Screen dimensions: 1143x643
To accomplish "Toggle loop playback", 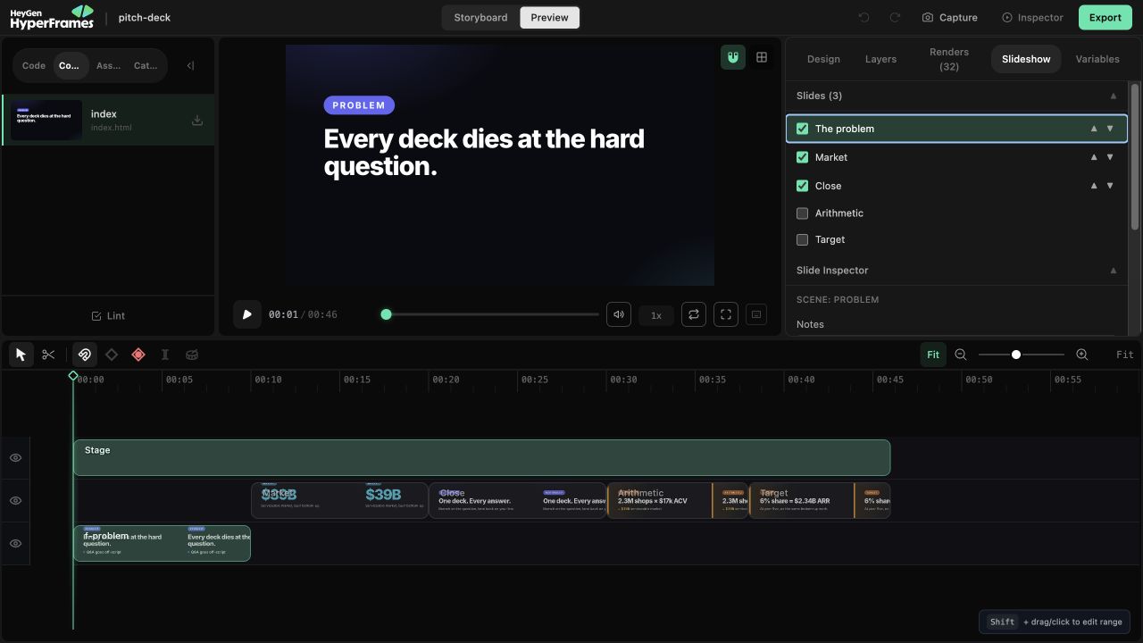I will point(694,314).
